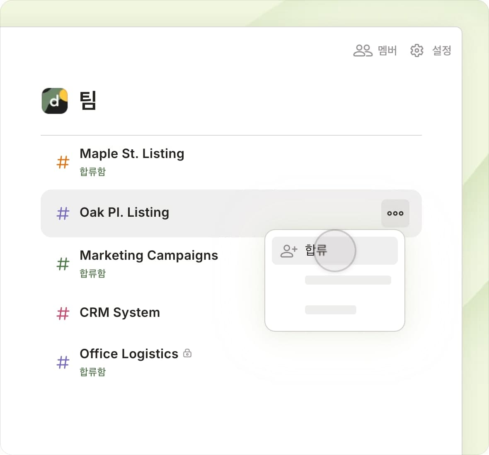Click the add-person icon in popup menu

(288, 251)
